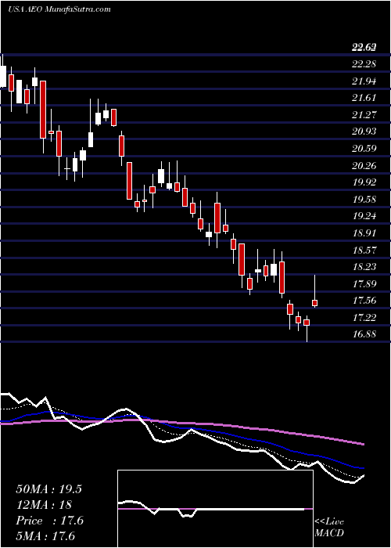Click the 20.26 price axis label
This screenshot has width=391, height=548.
tap(364, 166)
